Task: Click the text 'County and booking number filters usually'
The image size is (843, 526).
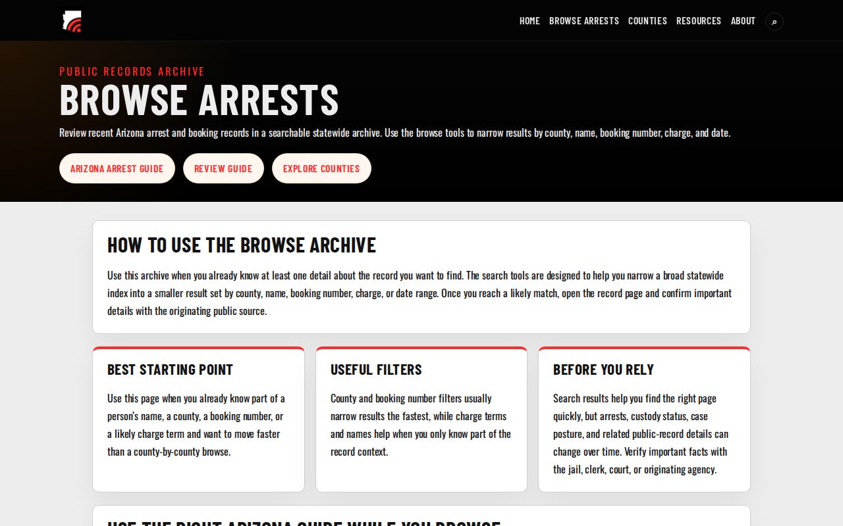Action: tap(421, 425)
